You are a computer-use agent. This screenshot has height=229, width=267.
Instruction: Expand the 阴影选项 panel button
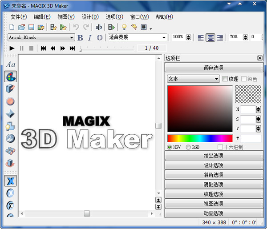point(214,184)
